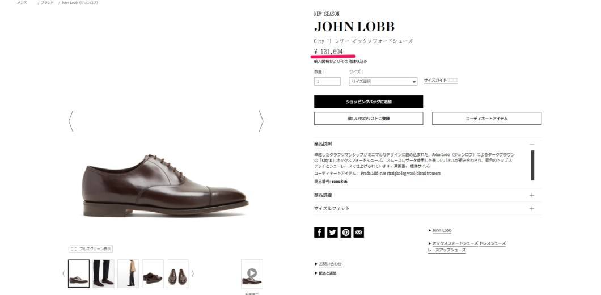Share product via email icon
This screenshot has height=295, width=601.
pos(359,233)
